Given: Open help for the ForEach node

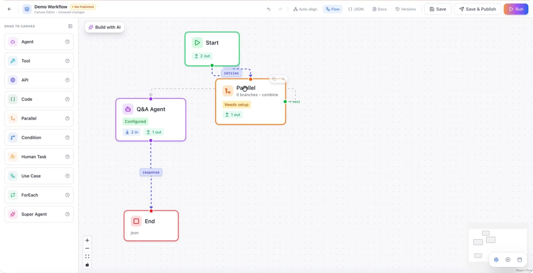Looking at the screenshot, I should click(x=68, y=195).
